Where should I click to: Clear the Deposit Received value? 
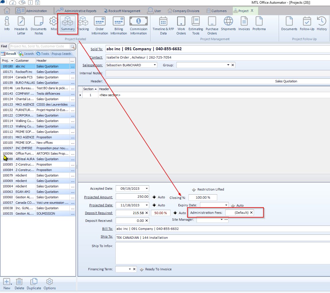(147, 221)
